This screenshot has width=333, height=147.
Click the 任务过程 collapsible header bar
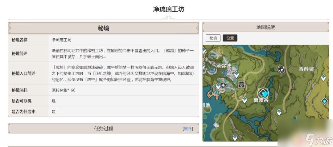click(x=104, y=129)
